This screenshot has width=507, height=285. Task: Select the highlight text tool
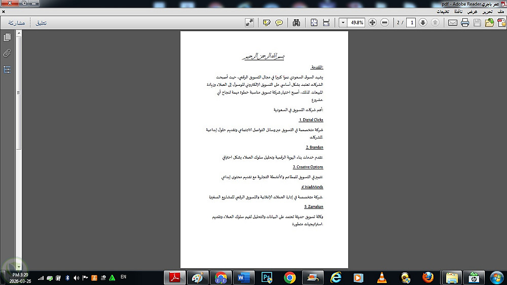pos(267,23)
